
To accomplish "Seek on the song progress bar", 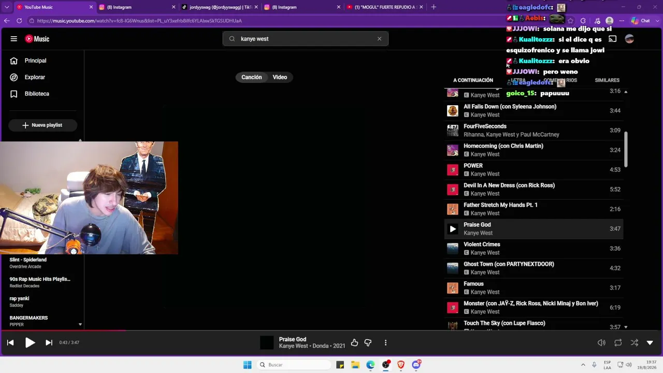I will pyautogui.click(x=331, y=330).
